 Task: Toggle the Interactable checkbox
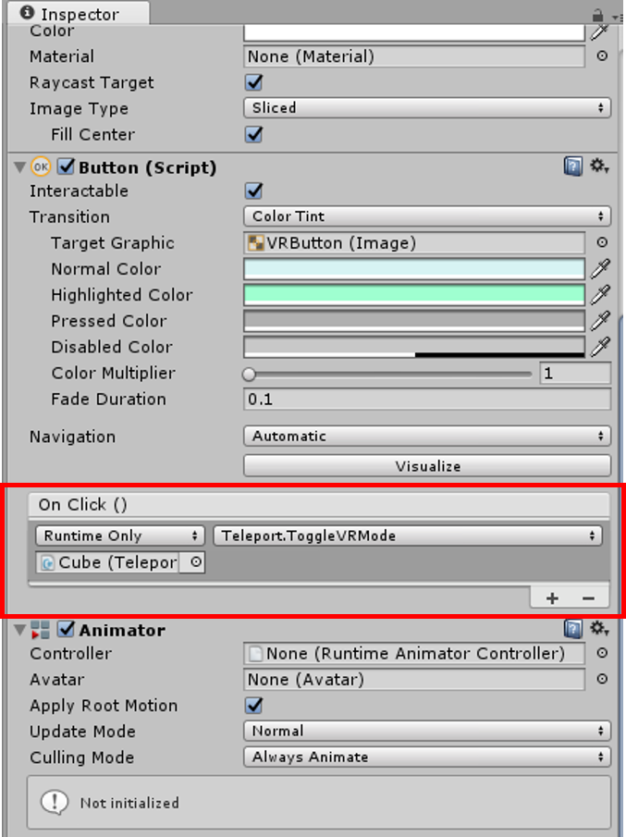253,191
